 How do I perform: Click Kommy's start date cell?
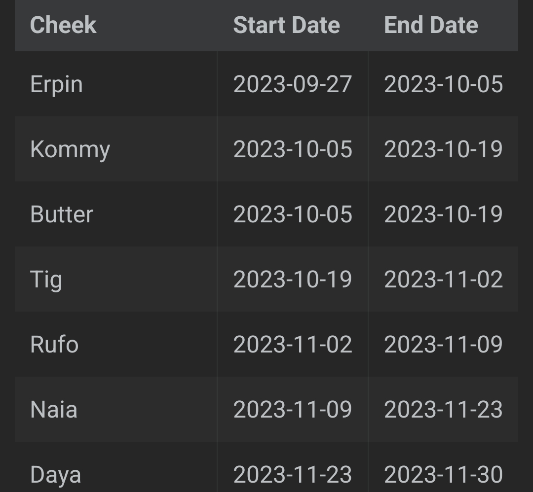[292, 149]
